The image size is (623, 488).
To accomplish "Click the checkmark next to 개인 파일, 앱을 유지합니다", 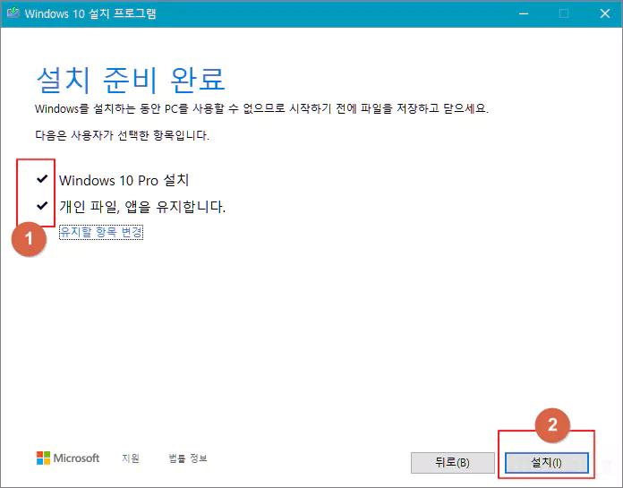I will 42,205.
